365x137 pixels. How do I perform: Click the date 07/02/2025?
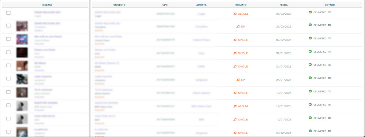point(284,40)
